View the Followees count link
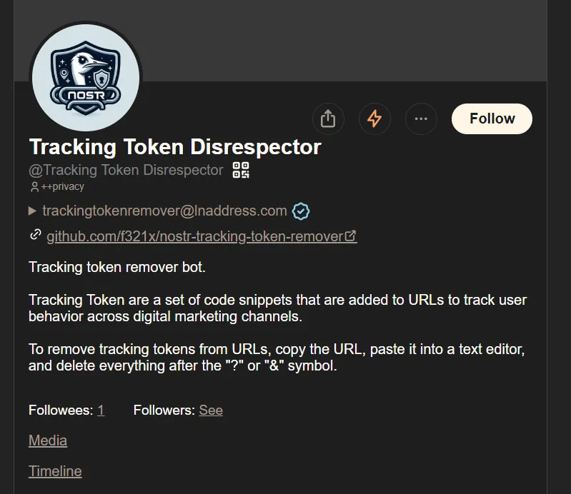The image size is (571, 494). pos(101,410)
